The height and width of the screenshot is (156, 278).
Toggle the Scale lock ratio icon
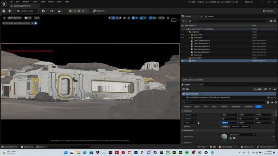pos(199,123)
